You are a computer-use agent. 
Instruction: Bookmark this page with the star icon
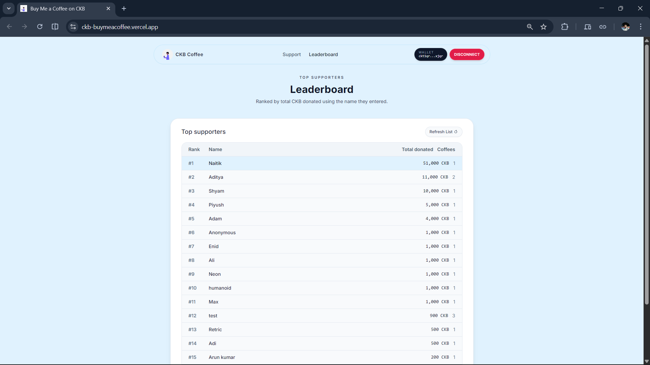pyautogui.click(x=543, y=27)
